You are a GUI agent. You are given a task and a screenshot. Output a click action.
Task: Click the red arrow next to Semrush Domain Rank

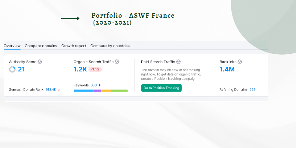(59, 90)
